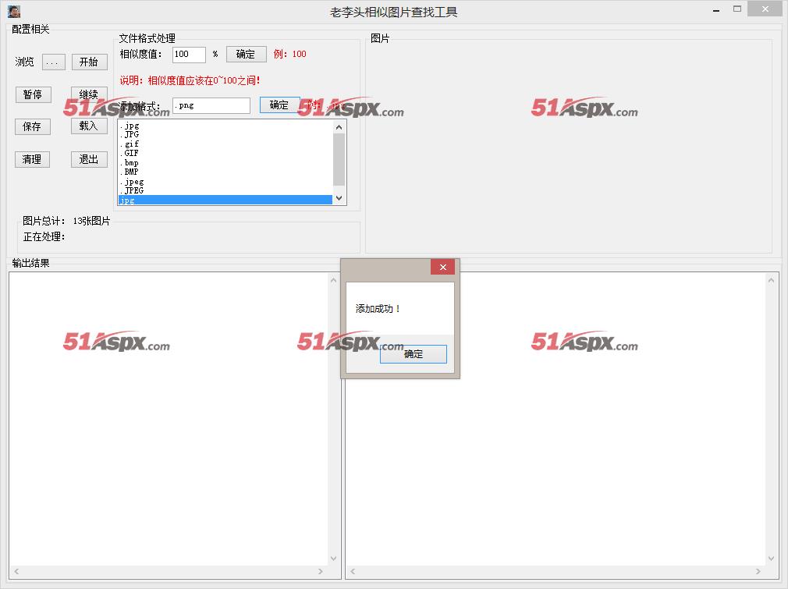Image resolution: width=788 pixels, height=589 pixels.
Task: Click the app icon in the title bar
Action: pyautogui.click(x=14, y=11)
